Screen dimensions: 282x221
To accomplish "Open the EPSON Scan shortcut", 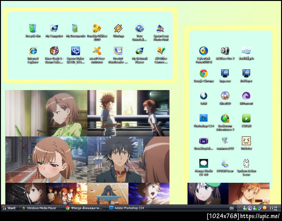I will pyautogui.click(x=225, y=164).
